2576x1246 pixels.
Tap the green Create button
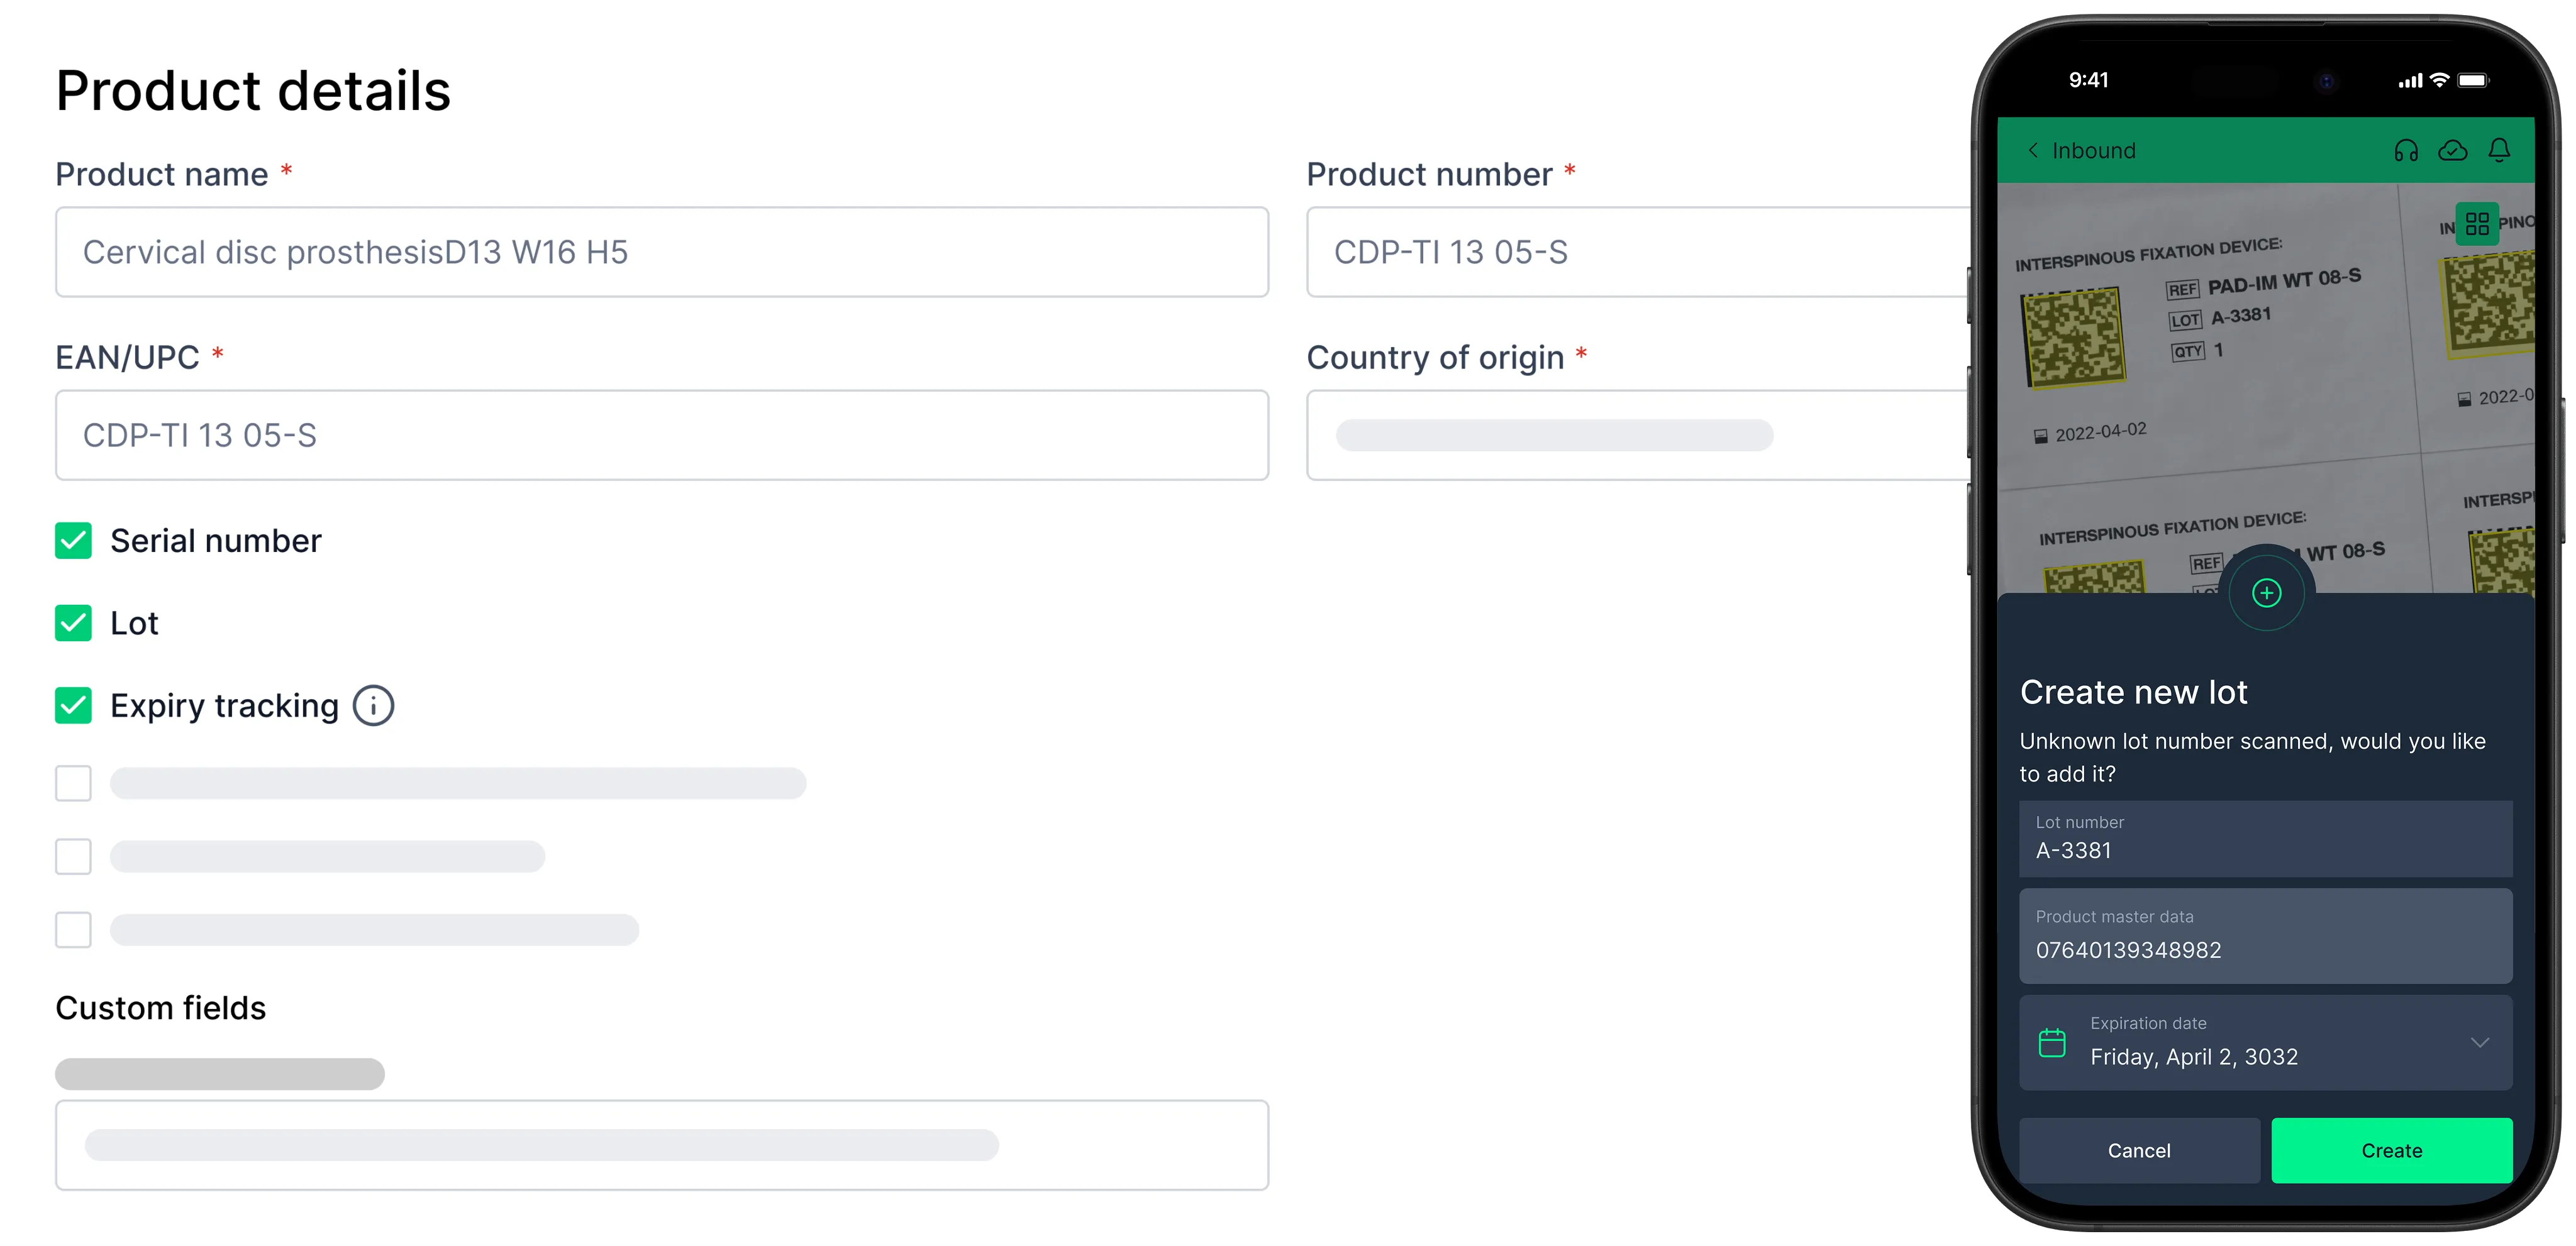pyautogui.click(x=2392, y=1150)
